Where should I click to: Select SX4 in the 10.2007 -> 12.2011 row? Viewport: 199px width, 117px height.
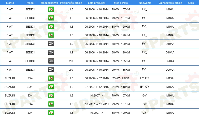pos(30,104)
